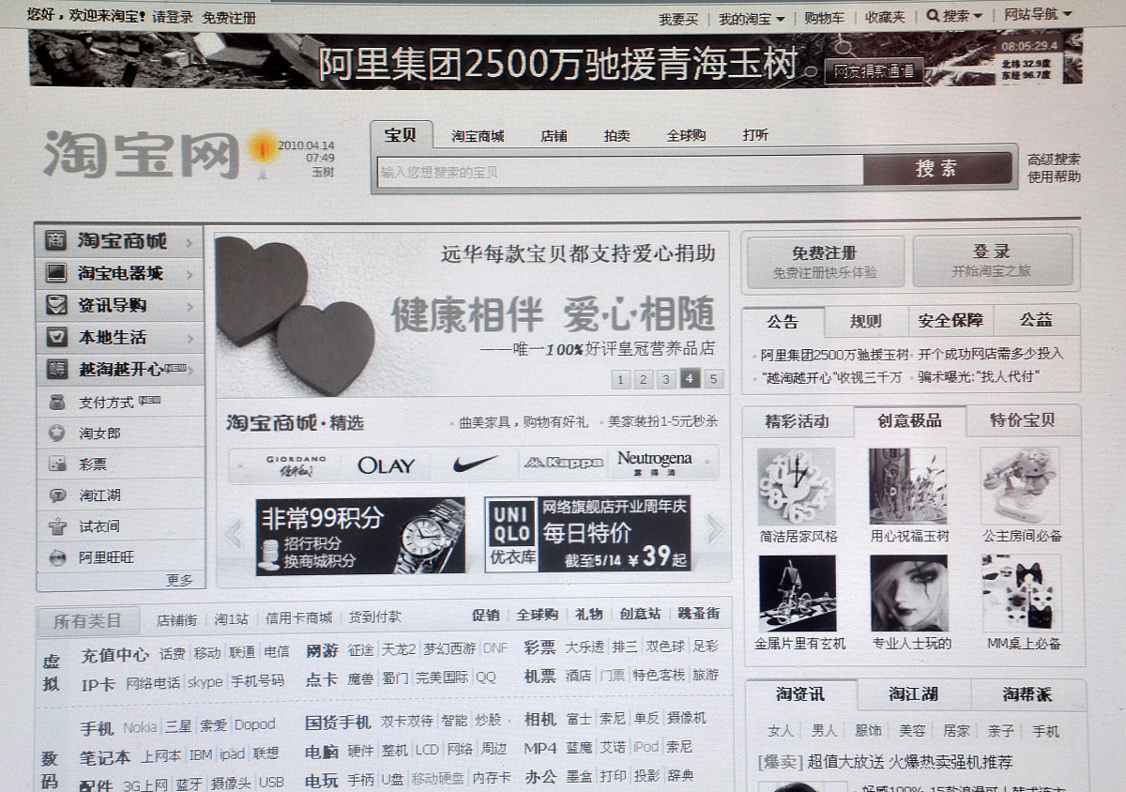The image size is (1126, 792).
Task: Click the Kappa brand logo
Action: click(563, 463)
